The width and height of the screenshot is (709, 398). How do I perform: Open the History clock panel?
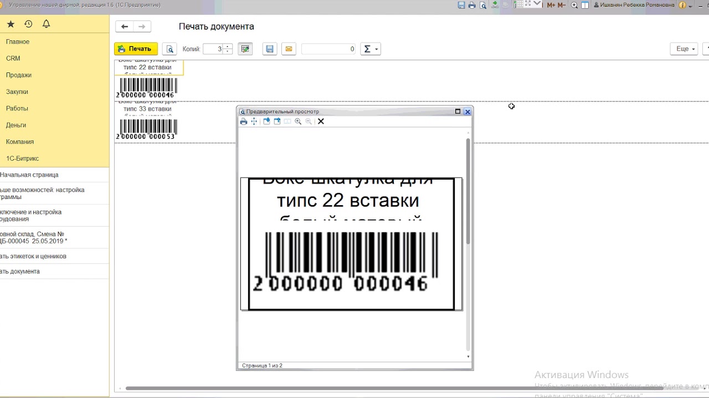pyautogui.click(x=28, y=24)
